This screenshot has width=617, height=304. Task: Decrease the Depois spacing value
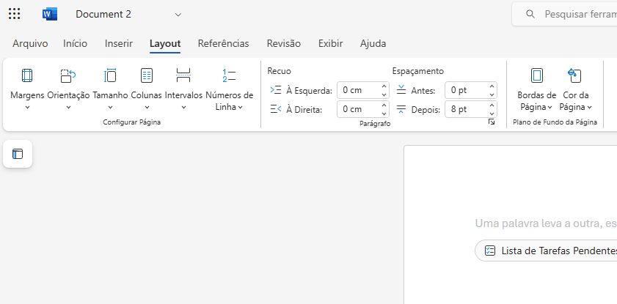click(492, 113)
